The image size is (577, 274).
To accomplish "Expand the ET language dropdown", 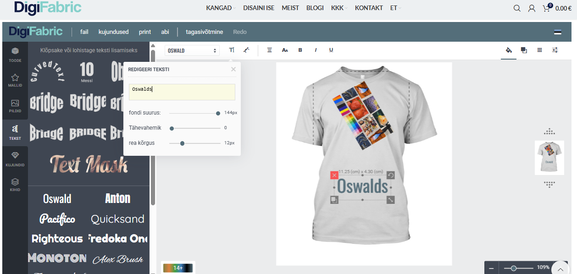I will click(x=395, y=8).
